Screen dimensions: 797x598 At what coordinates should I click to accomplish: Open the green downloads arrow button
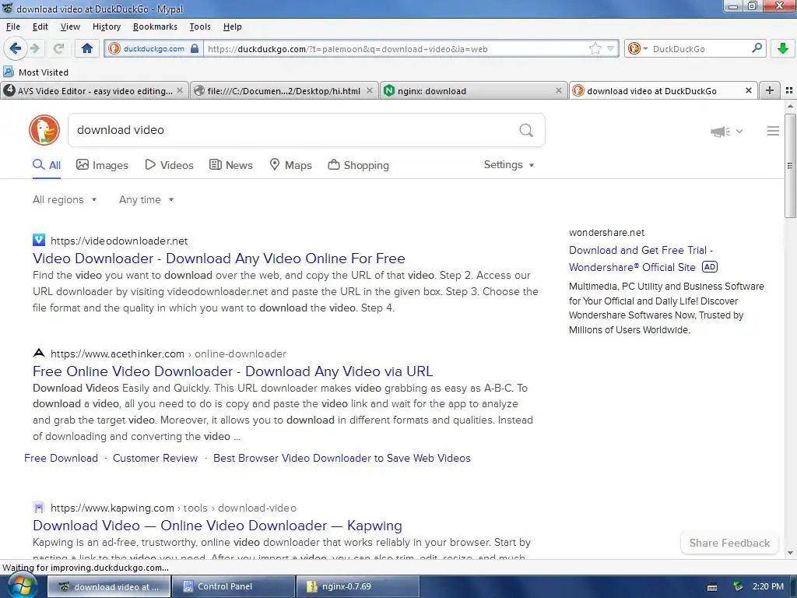point(783,48)
